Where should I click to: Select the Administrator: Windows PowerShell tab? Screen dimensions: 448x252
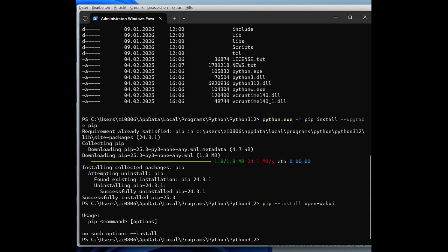pyautogui.click(x=127, y=19)
